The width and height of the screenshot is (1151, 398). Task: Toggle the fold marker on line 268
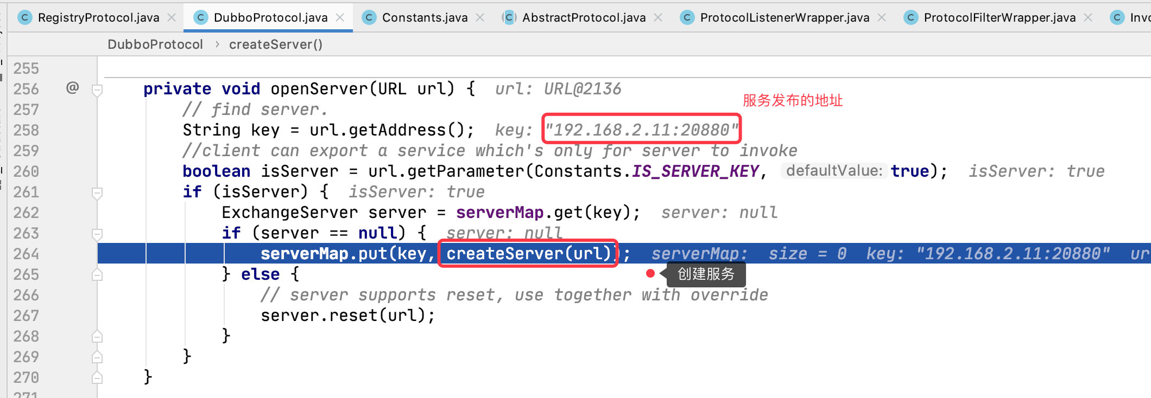(97, 337)
